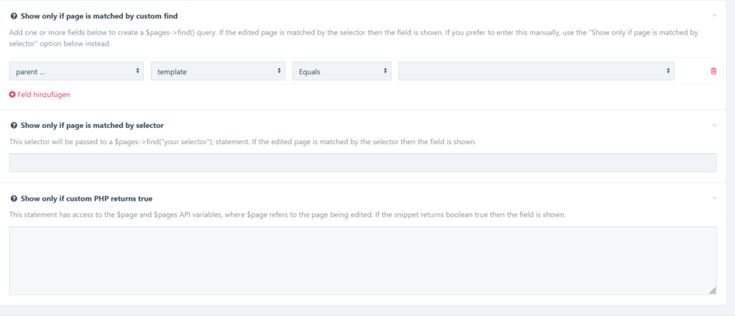This screenshot has width=735, height=316.
Task: Delete the row using the red trash icon
Action: (x=714, y=71)
